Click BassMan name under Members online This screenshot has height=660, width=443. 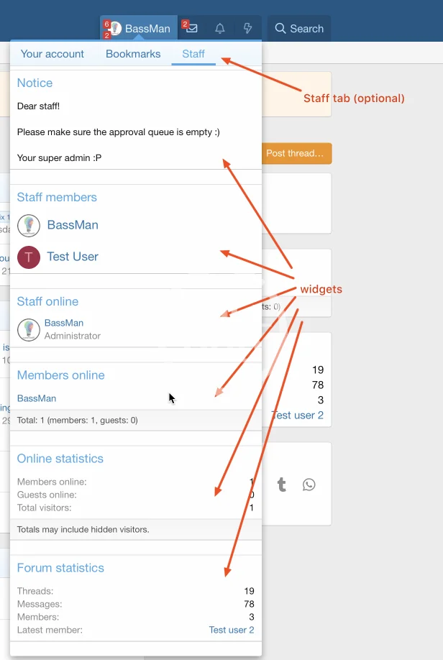tap(37, 398)
